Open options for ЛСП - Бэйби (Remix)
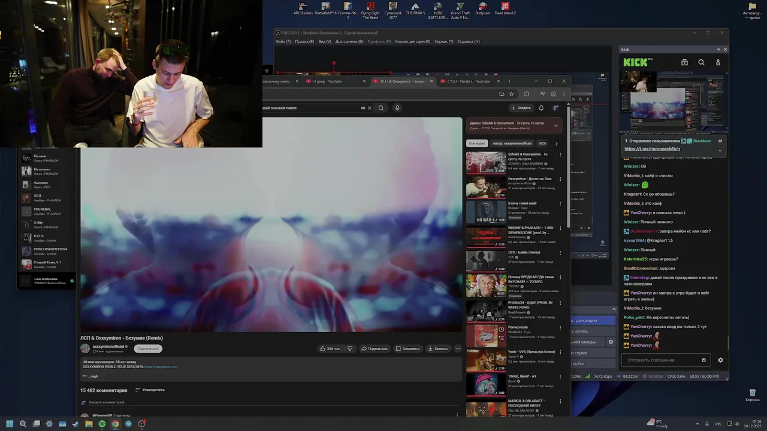The height and width of the screenshot is (431, 767). pyautogui.click(x=560, y=253)
